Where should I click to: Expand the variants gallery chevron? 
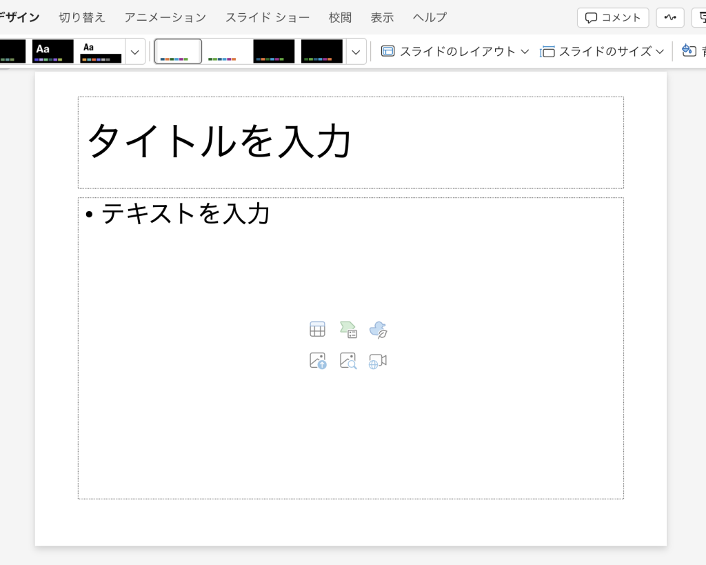pos(356,52)
